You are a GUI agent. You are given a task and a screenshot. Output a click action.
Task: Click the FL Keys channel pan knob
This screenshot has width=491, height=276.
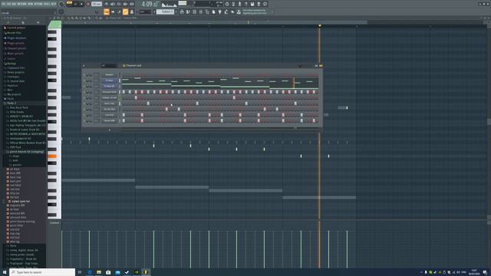coord(87,80)
